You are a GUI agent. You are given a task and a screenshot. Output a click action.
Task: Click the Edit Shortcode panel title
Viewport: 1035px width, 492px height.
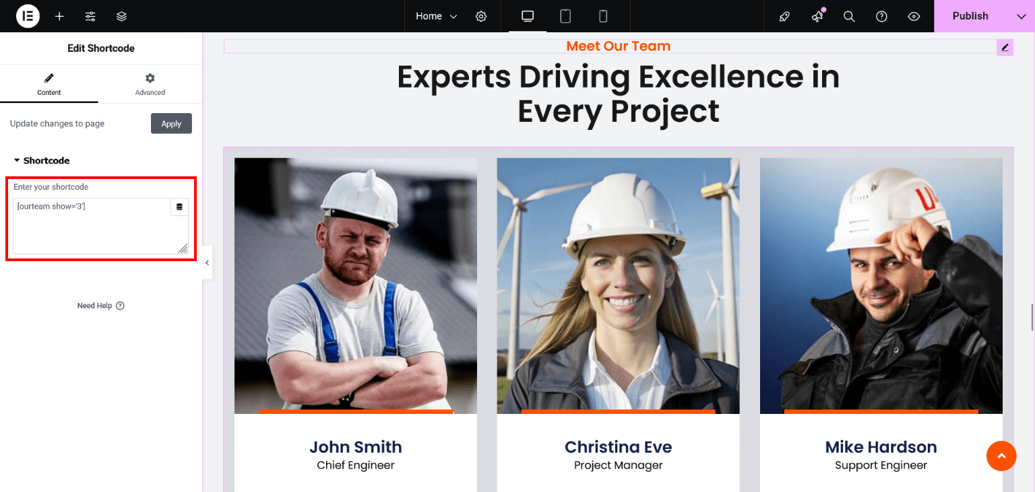click(x=101, y=48)
